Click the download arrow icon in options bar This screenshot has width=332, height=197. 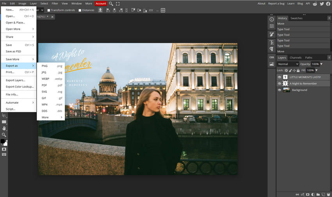click(x=100, y=10)
